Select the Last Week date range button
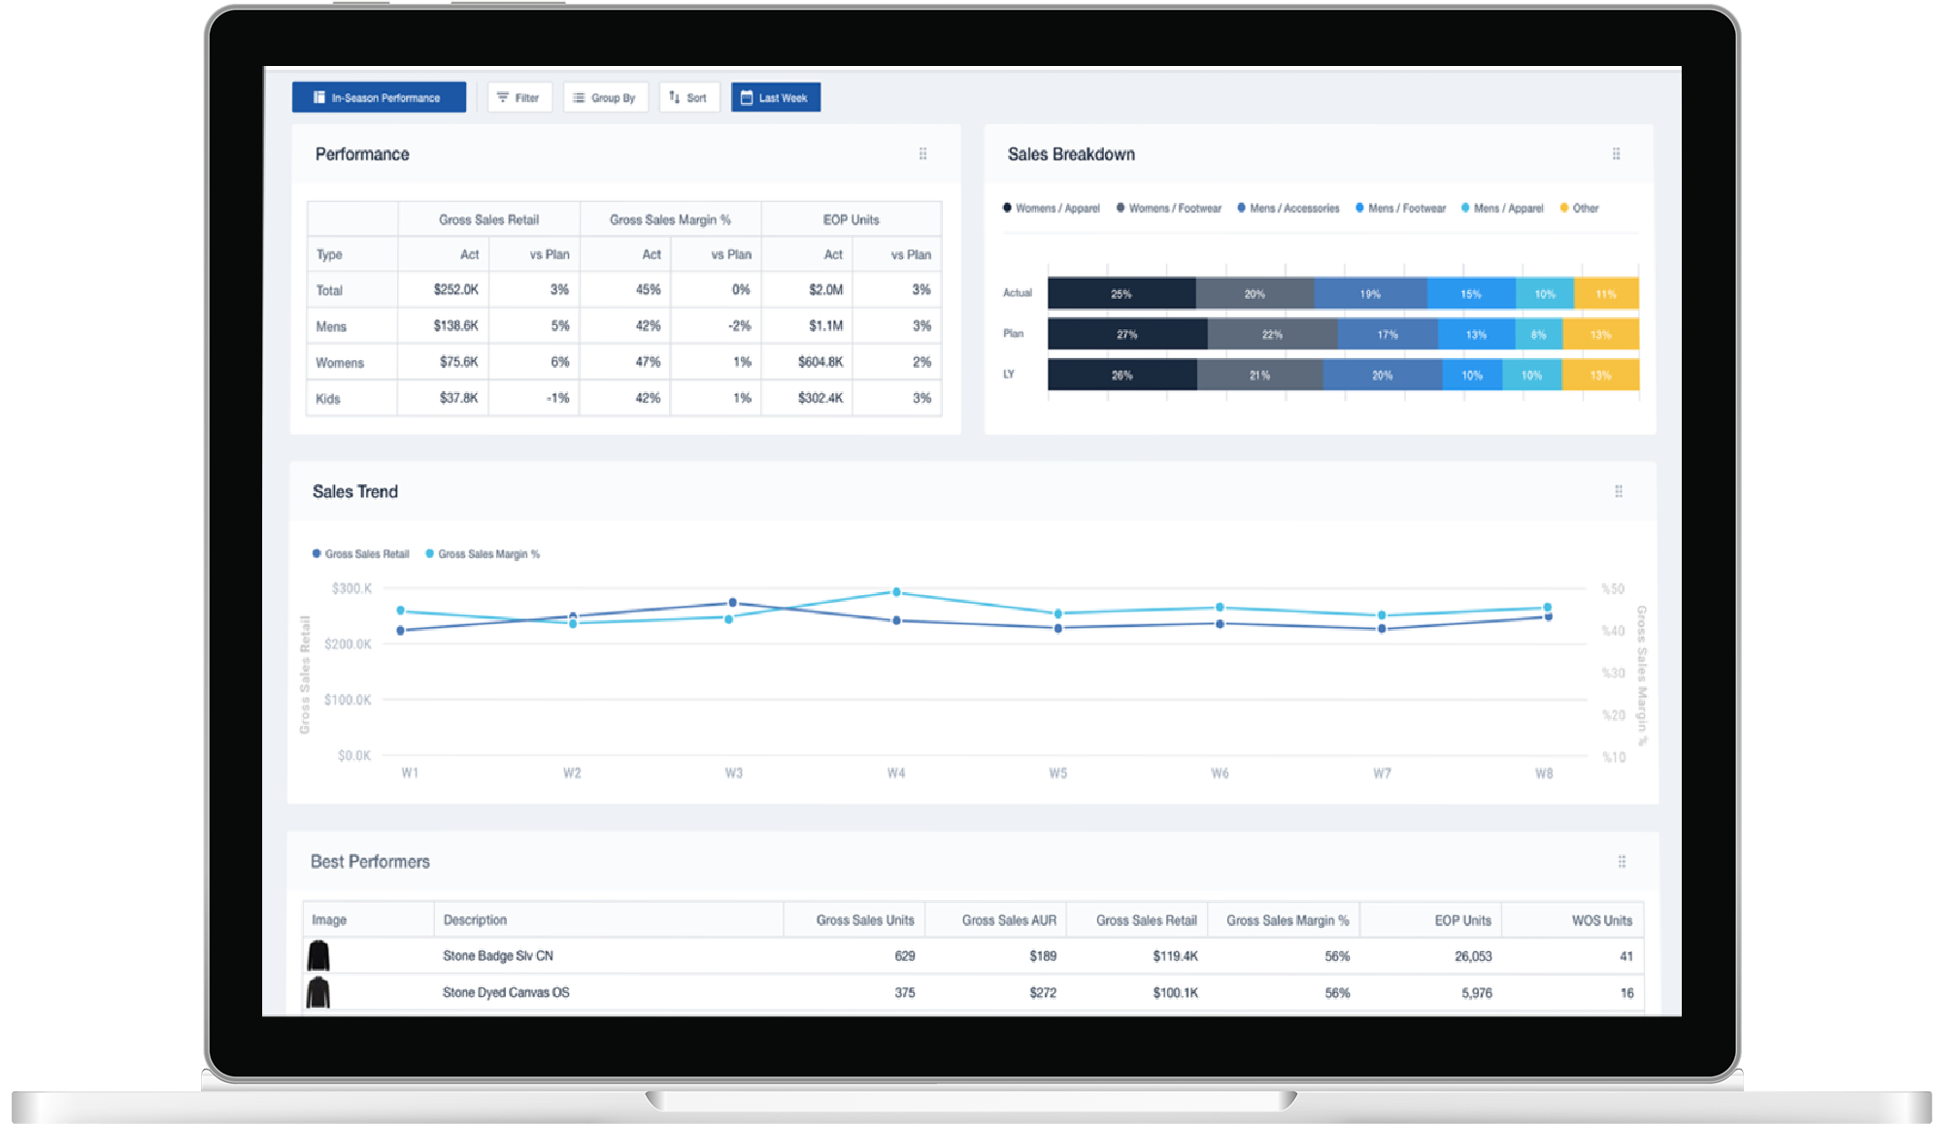The image size is (1942, 1124). (x=775, y=97)
